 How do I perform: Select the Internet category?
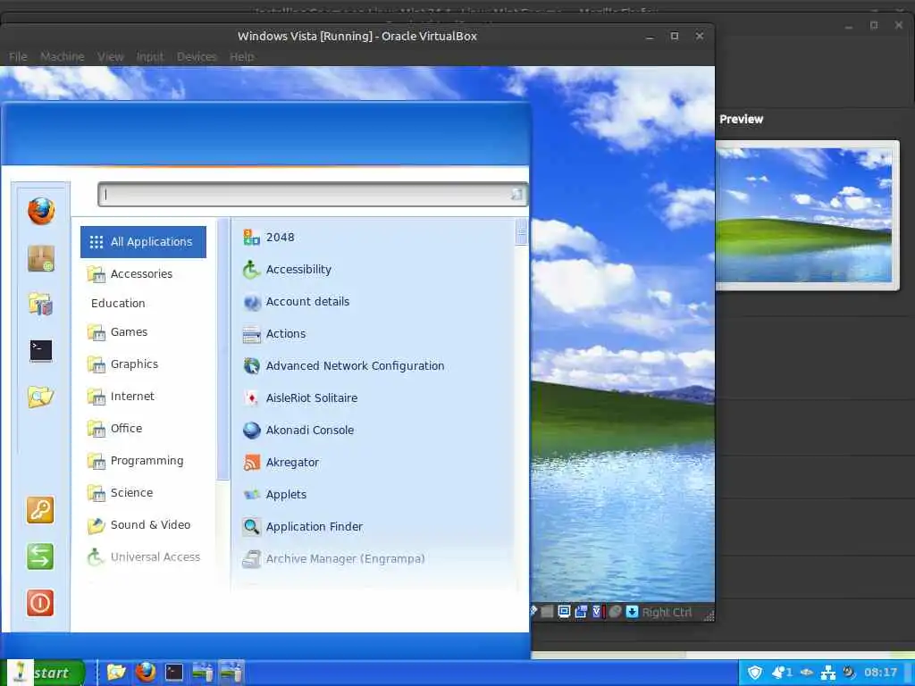pyautogui.click(x=143, y=396)
